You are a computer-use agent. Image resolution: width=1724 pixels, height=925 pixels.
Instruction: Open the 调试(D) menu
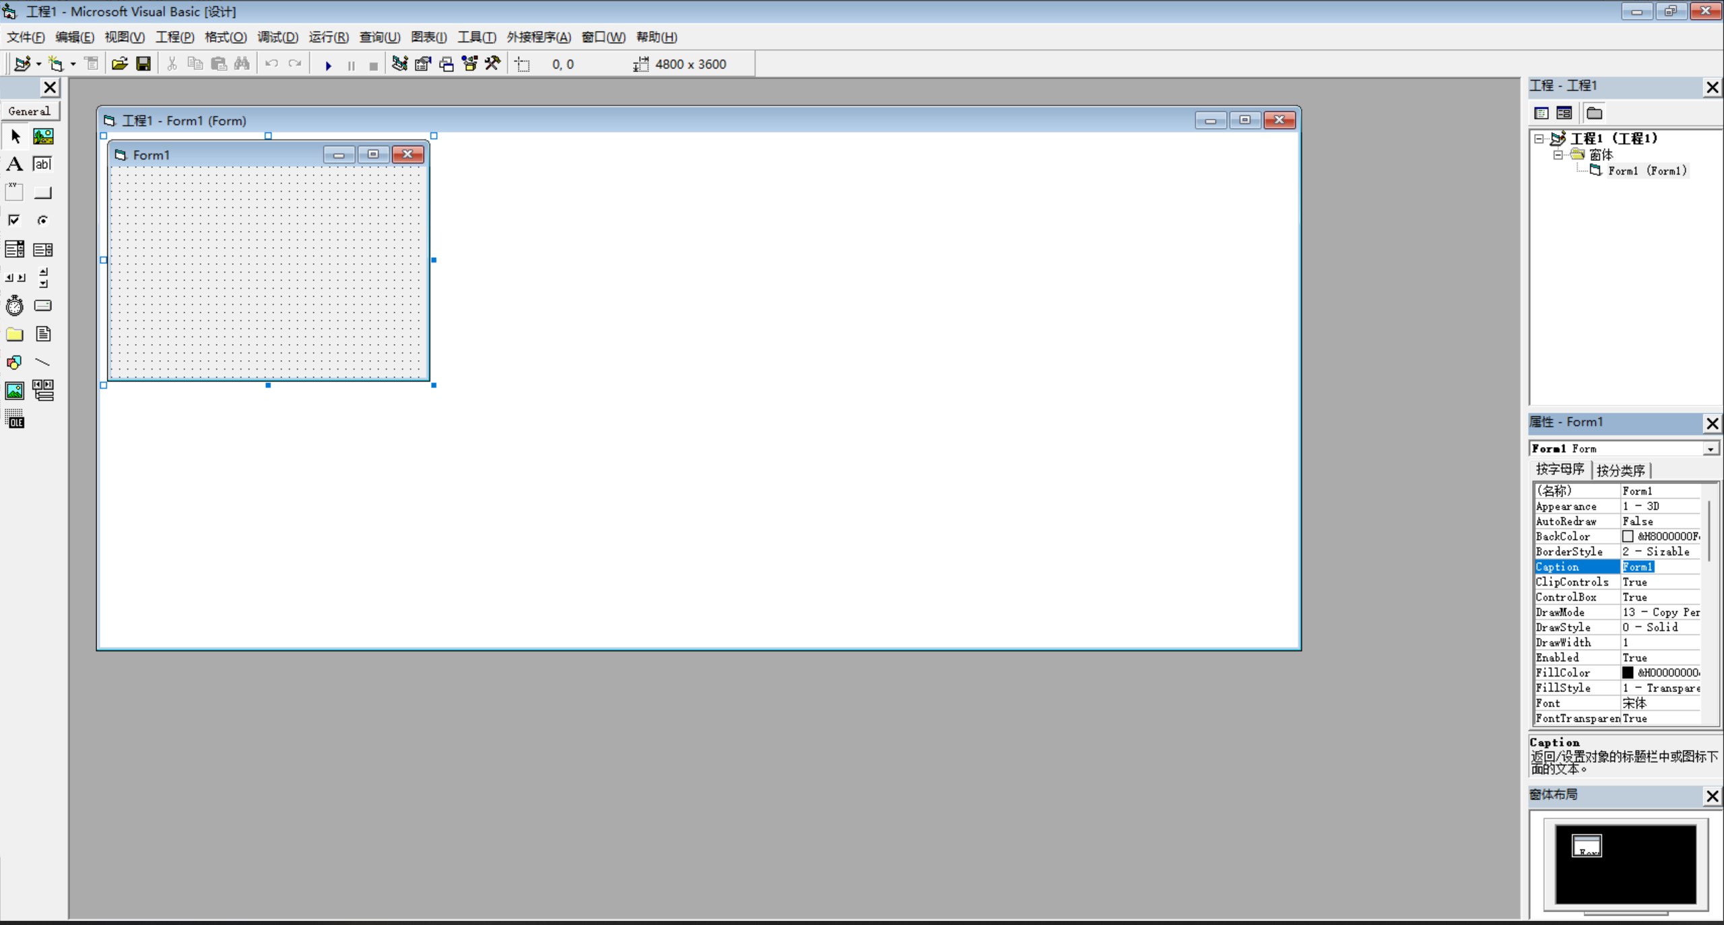tap(277, 37)
